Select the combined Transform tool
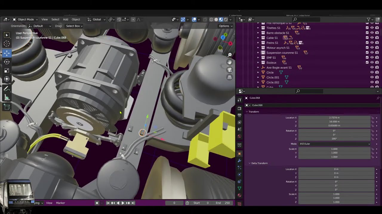This screenshot has width=382, height=214. [7, 79]
